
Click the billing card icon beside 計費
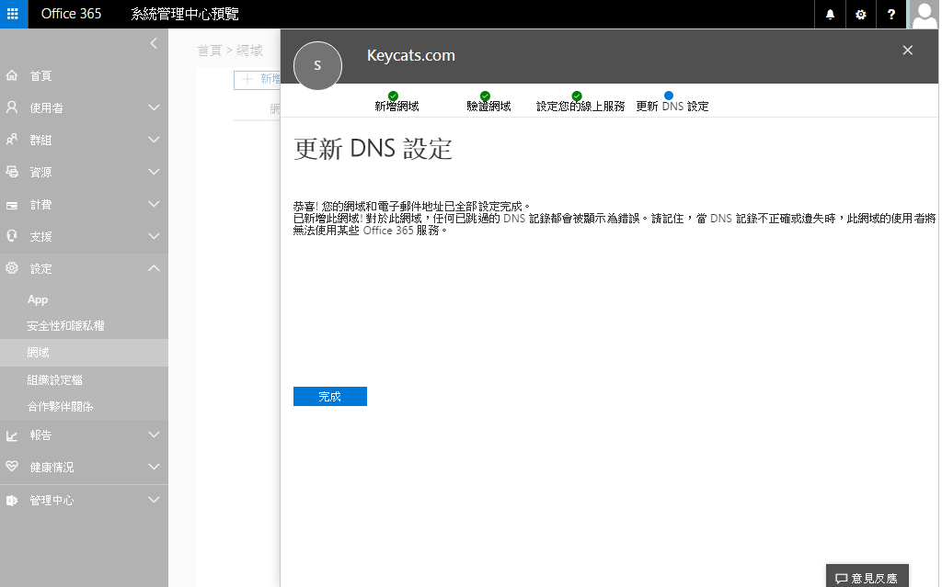coord(12,205)
